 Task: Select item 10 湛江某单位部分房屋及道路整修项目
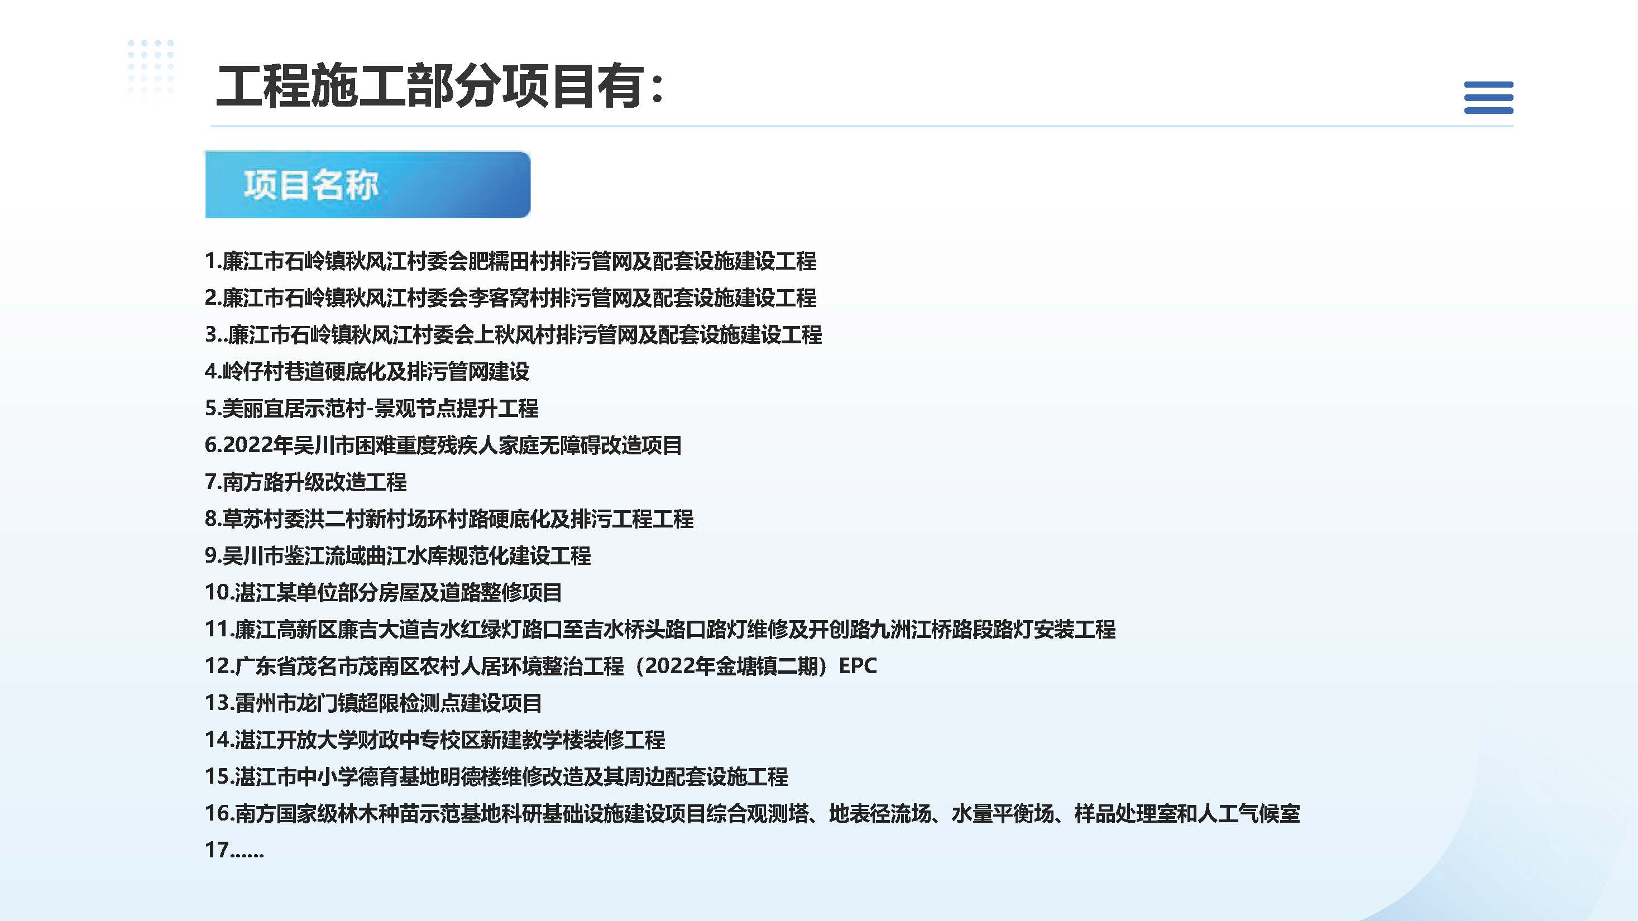[384, 592]
